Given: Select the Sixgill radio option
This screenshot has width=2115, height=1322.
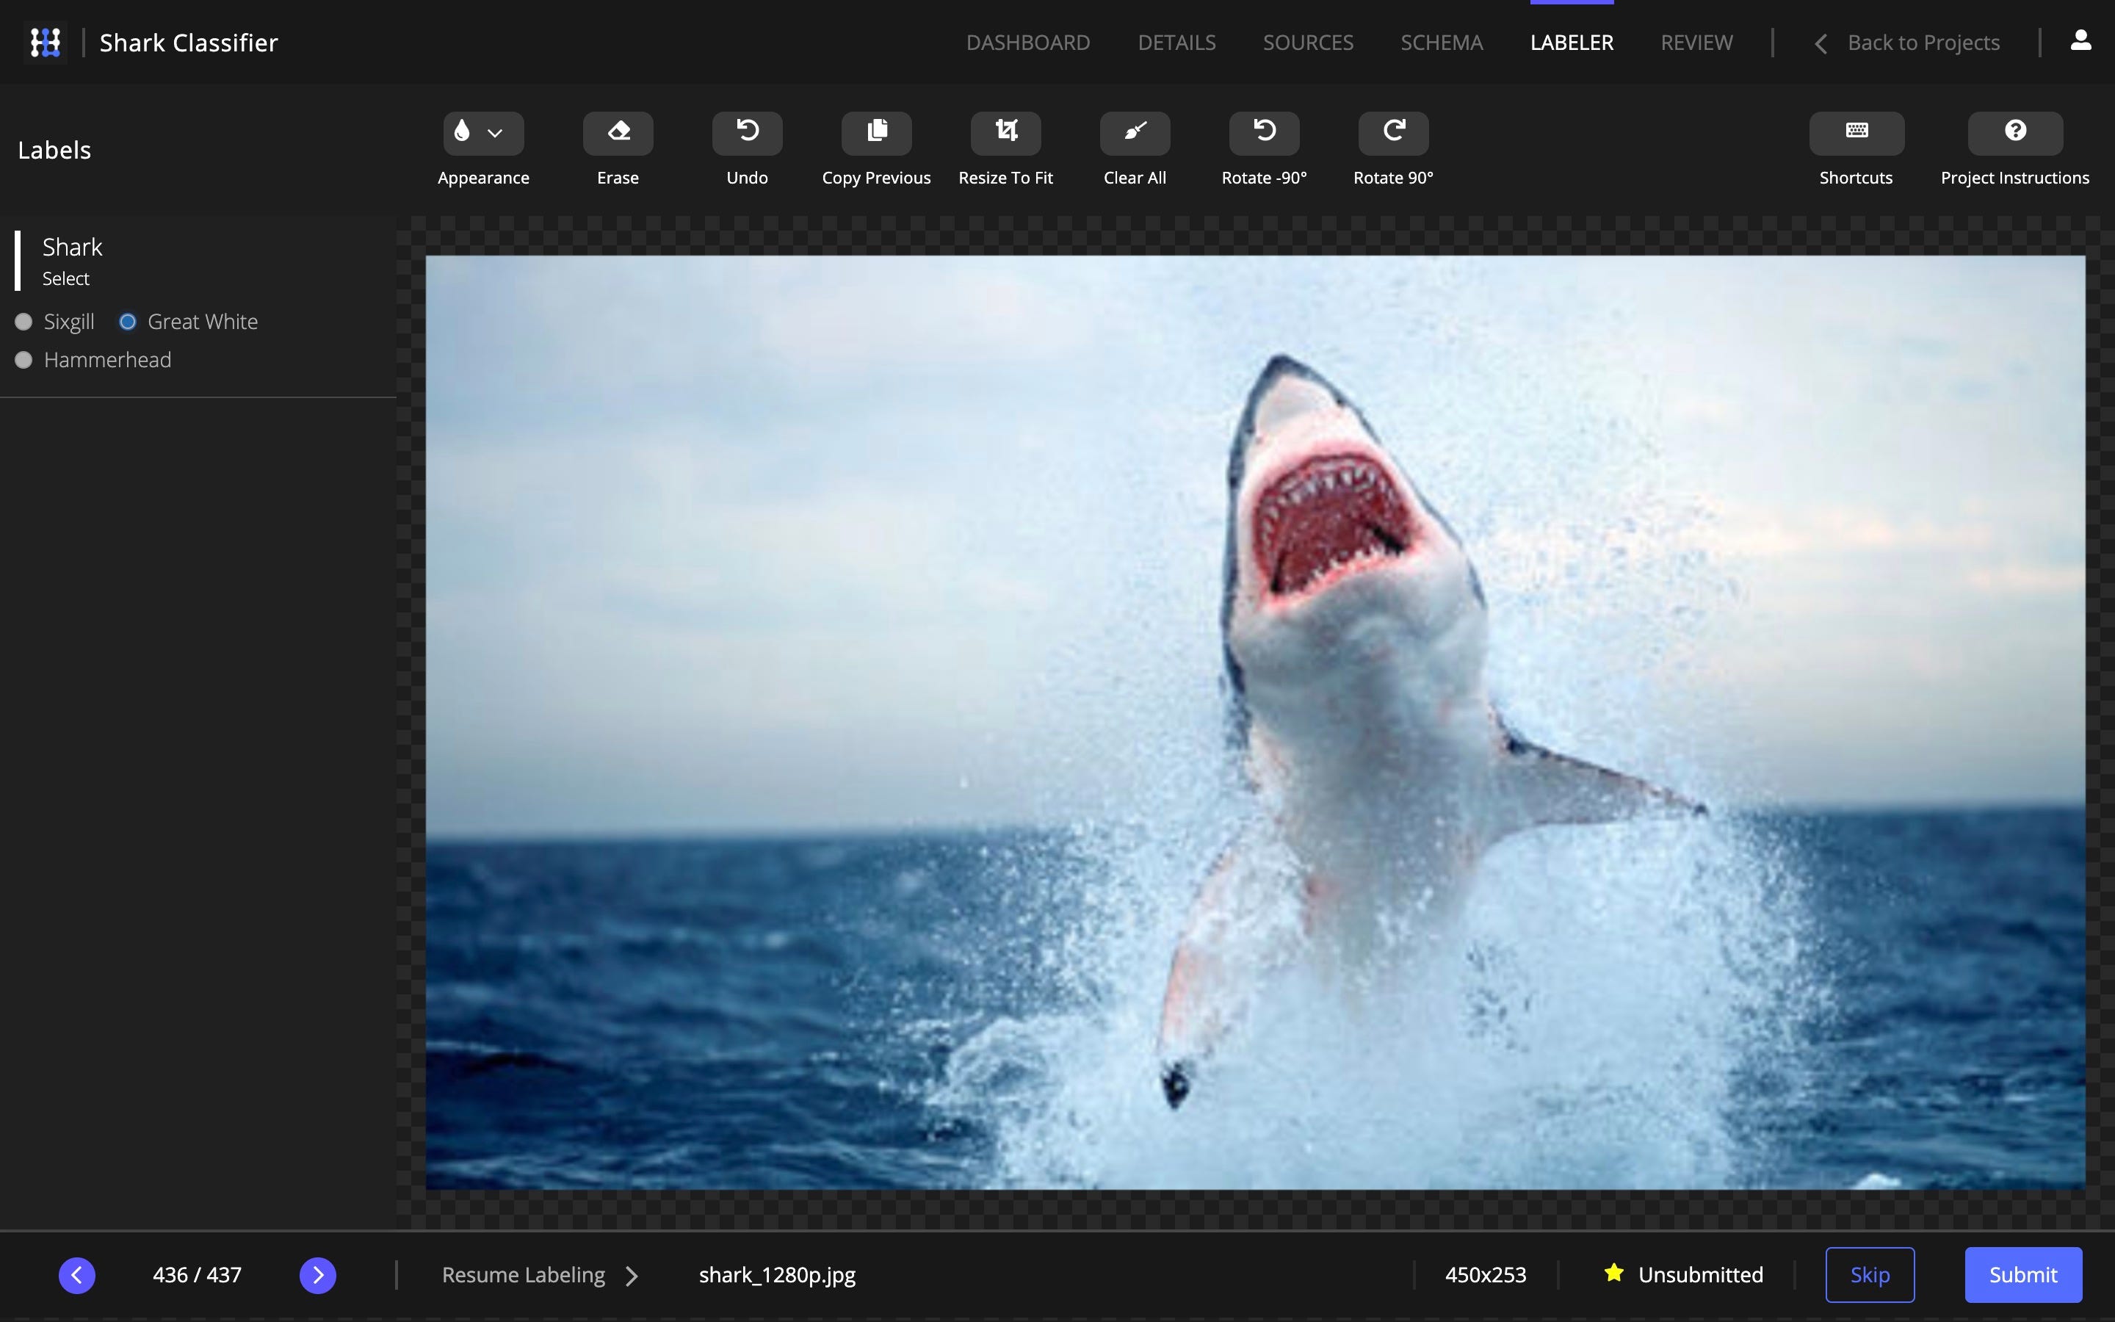Looking at the screenshot, I should point(23,322).
